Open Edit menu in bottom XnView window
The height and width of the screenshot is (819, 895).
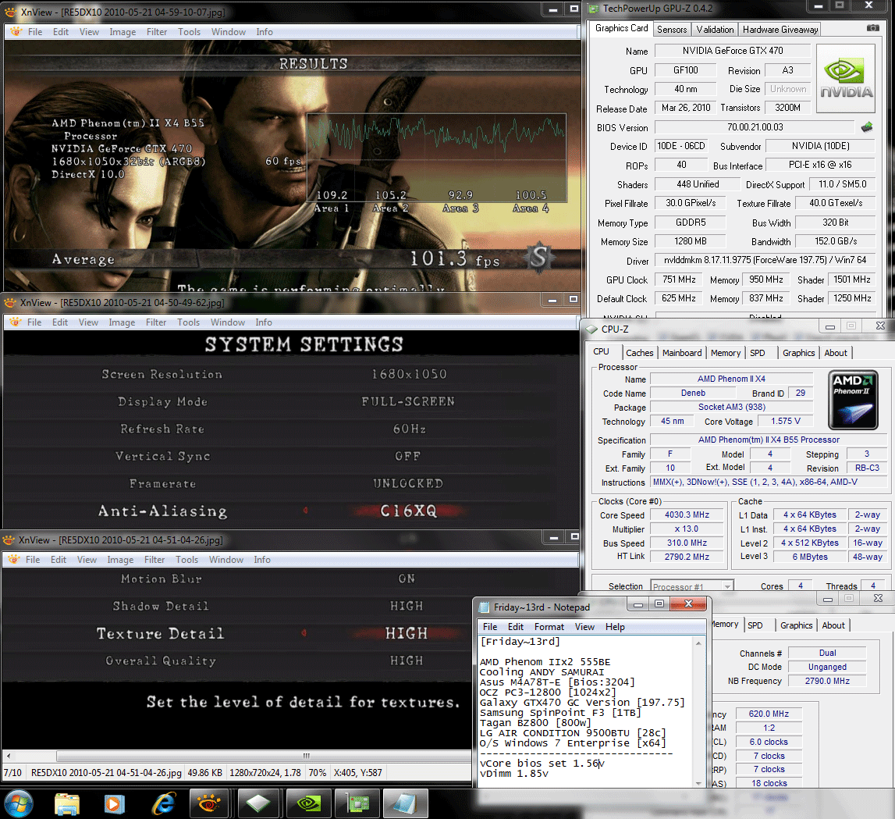(x=59, y=560)
